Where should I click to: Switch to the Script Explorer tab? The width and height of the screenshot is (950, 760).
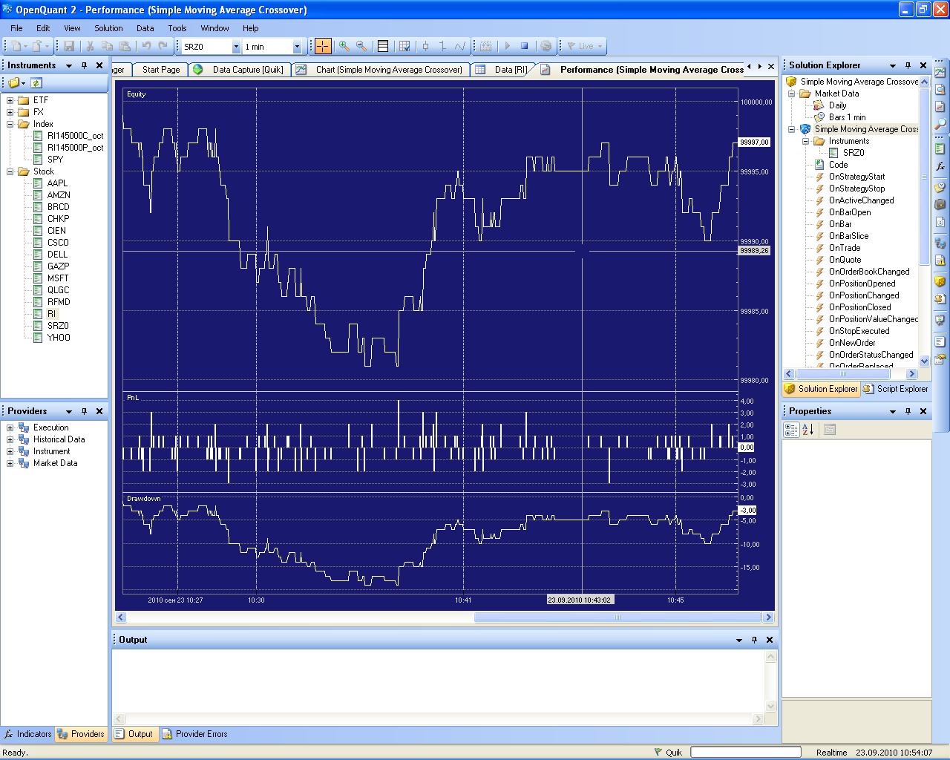(x=896, y=389)
